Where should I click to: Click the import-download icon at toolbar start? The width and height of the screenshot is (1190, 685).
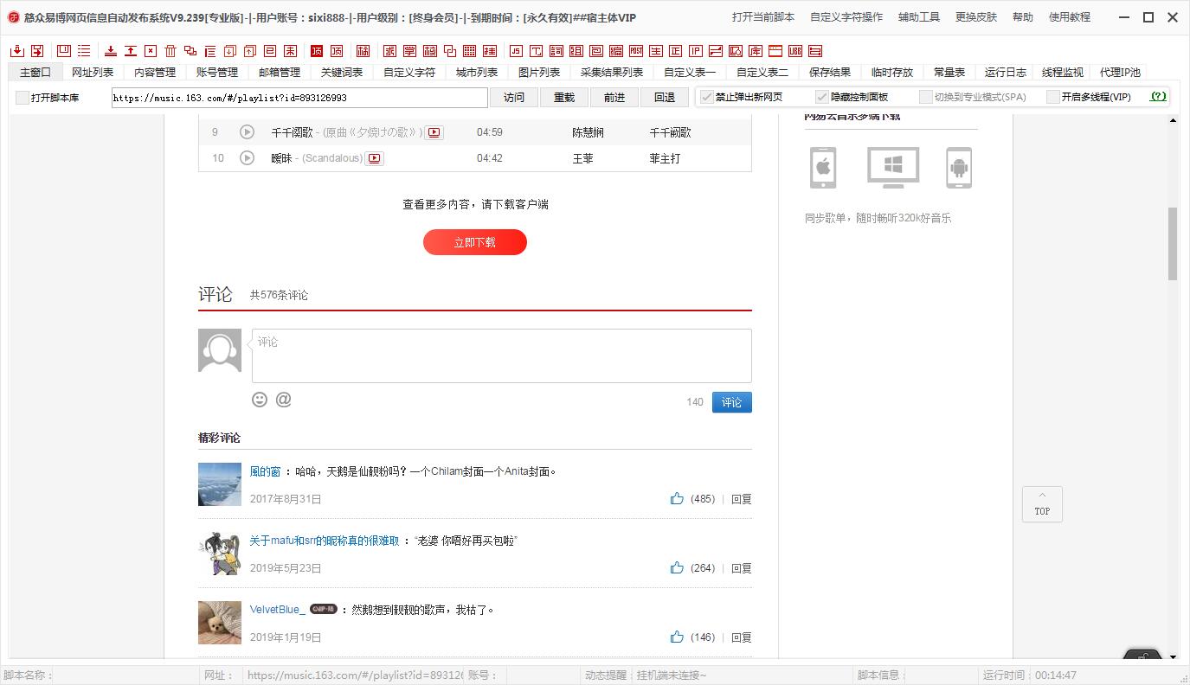(16, 51)
